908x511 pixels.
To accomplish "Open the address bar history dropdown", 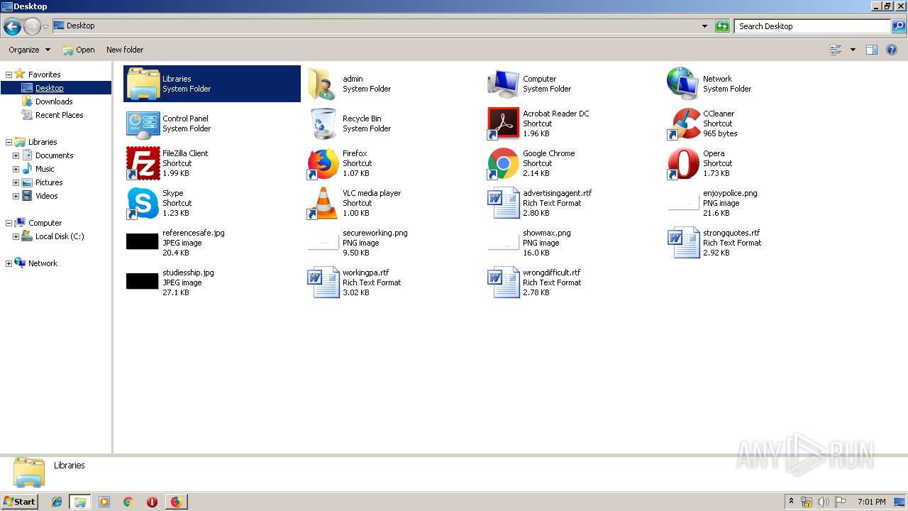I will pos(704,26).
